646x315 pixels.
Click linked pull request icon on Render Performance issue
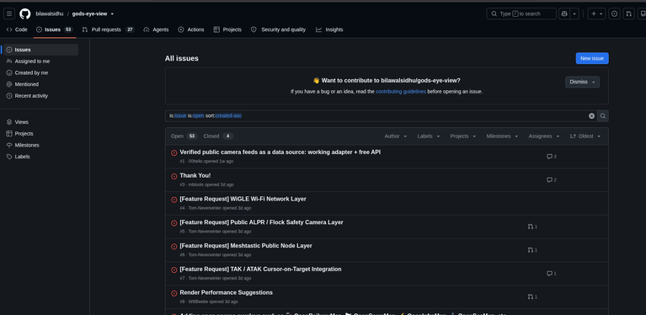coord(532,296)
